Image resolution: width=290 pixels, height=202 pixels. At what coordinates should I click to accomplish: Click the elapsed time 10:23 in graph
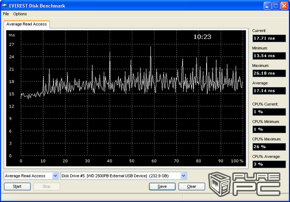click(202, 37)
